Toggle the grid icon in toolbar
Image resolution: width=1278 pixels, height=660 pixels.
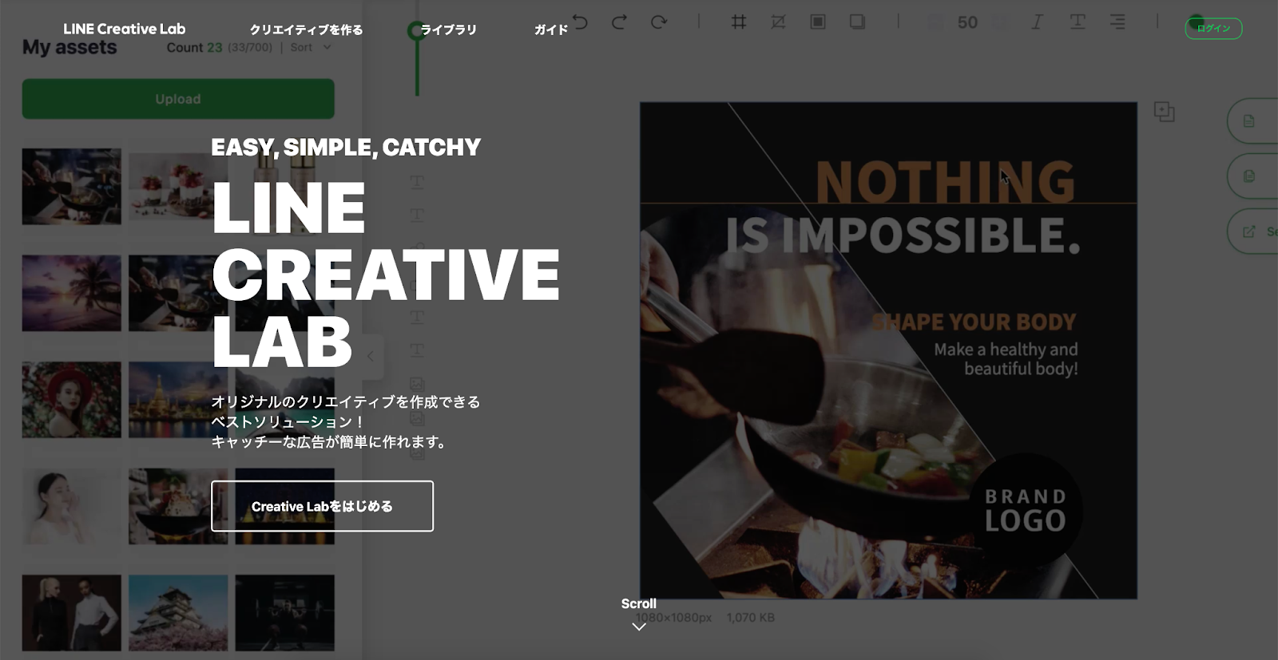pyautogui.click(x=739, y=22)
